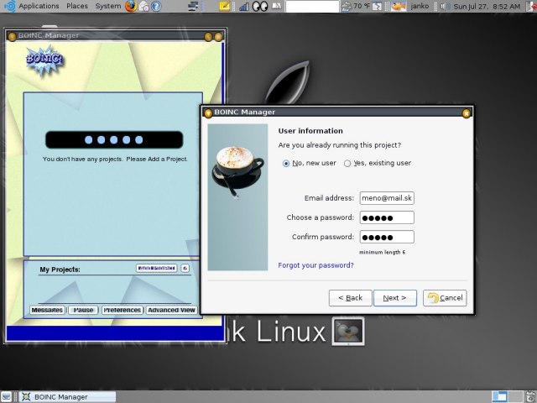The height and width of the screenshot is (403, 537).
Task: Open the Applications menu
Action: pyautogui.click(x=39, y=6)
